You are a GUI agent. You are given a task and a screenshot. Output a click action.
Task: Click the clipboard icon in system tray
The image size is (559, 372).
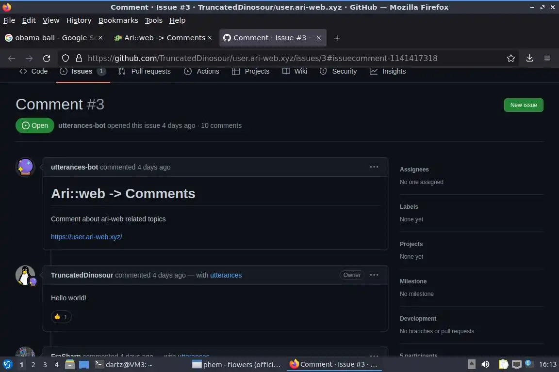pyautogui.click(x=503, y=364)
